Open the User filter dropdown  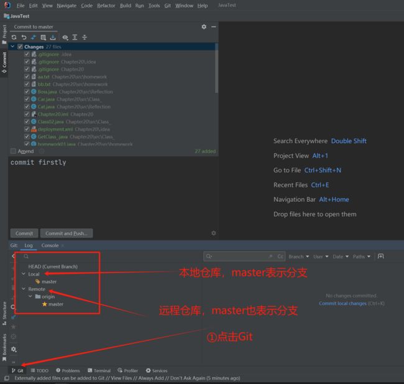point(321,256)
